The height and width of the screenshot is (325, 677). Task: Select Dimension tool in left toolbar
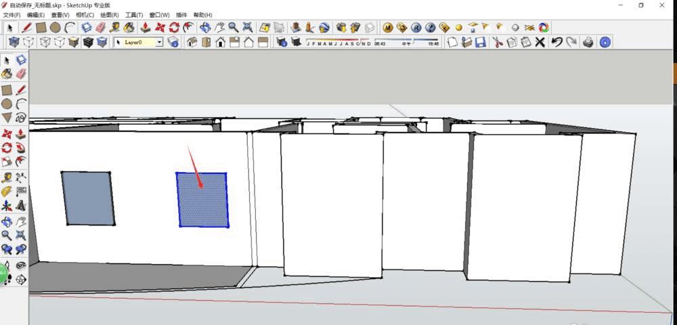[21, 177]
